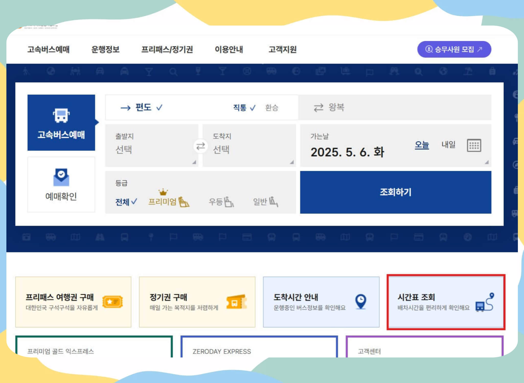
Task: Swap departure and arrival with arrows icon
Action: coord(200,146)
